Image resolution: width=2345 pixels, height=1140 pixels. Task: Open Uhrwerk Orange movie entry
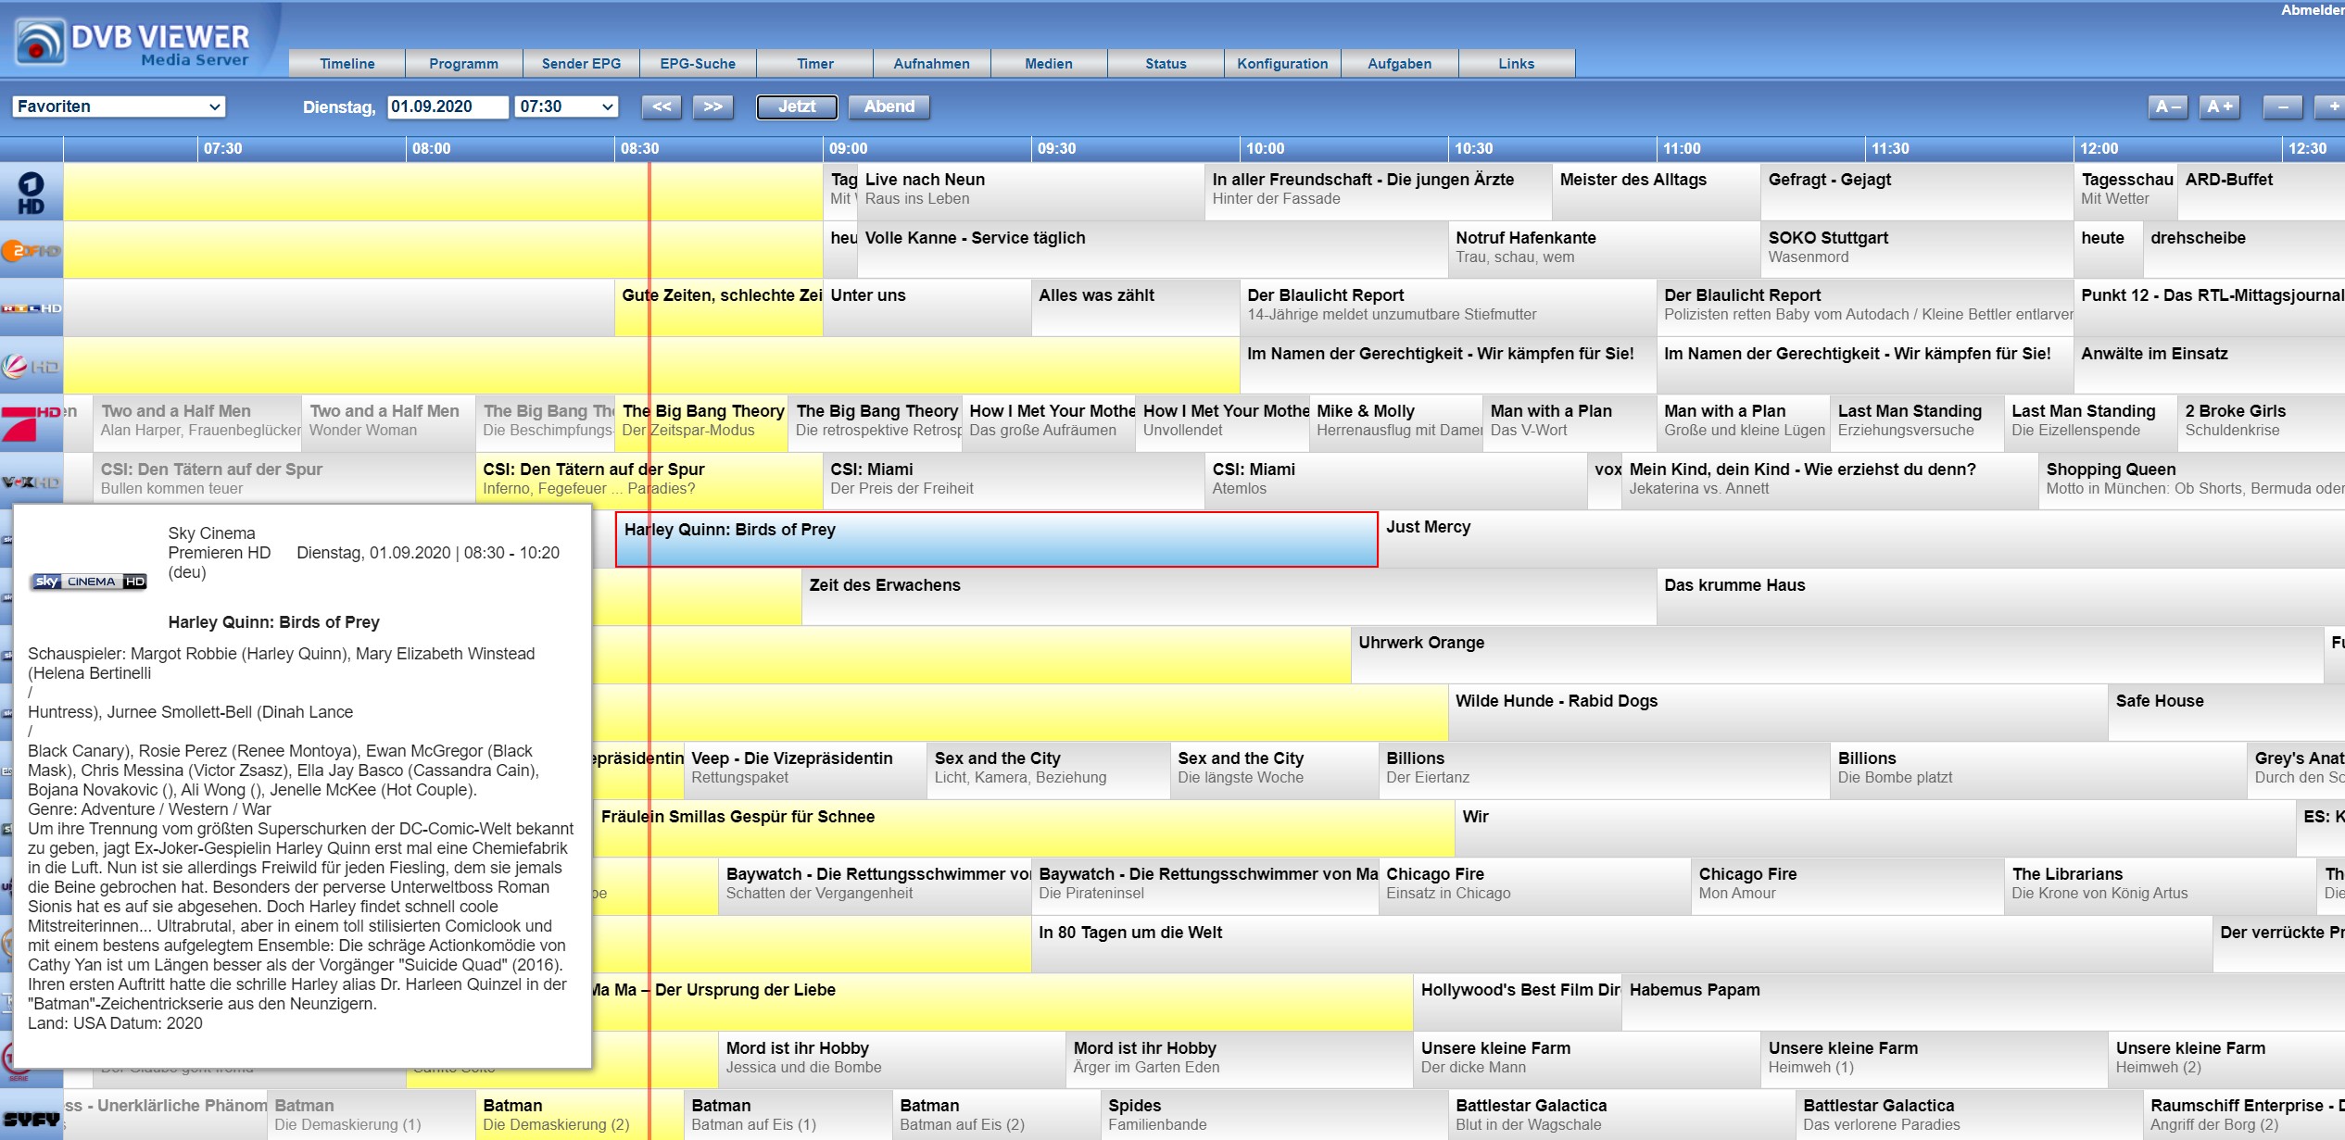1837,655
